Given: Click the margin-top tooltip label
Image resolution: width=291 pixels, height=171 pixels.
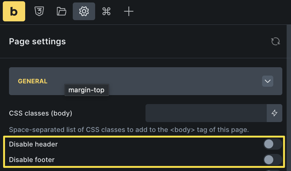Looking at the screenshot, I should point(86,90).
